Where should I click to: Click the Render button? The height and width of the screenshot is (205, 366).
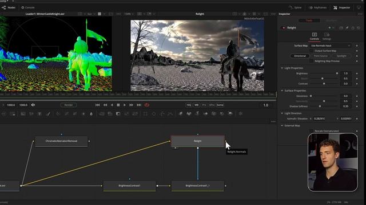point(69,105)
